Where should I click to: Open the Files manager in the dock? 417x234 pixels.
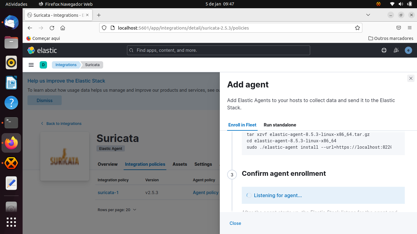click(x=11, y=42)
